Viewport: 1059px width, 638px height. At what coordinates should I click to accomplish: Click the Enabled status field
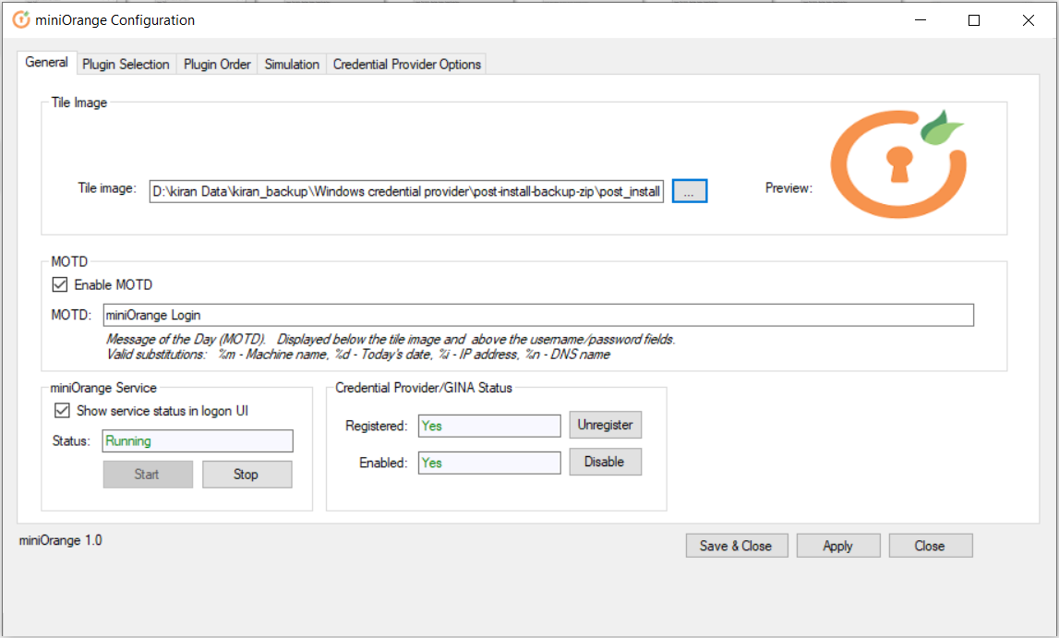coord(489,463)
